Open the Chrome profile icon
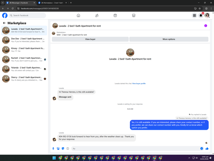This screenshot has height=161, width=214. (206, 9)
